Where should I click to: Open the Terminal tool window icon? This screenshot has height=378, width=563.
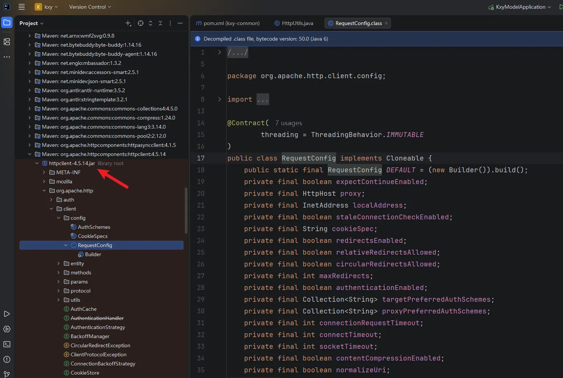(x=7, y=344)
